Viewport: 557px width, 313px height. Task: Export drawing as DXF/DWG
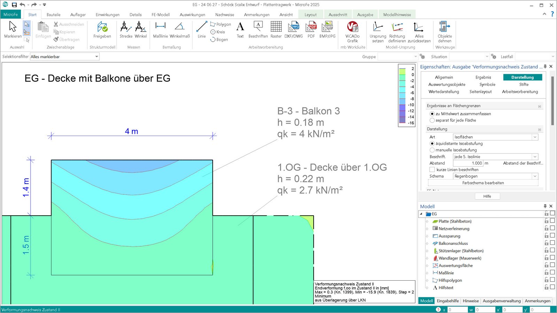[293, 30]
